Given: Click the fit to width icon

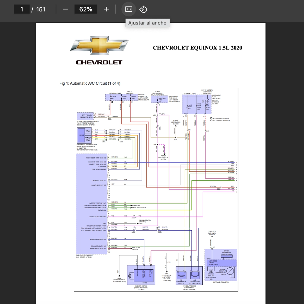Looking at the screenshot, I should coord(129,9).
